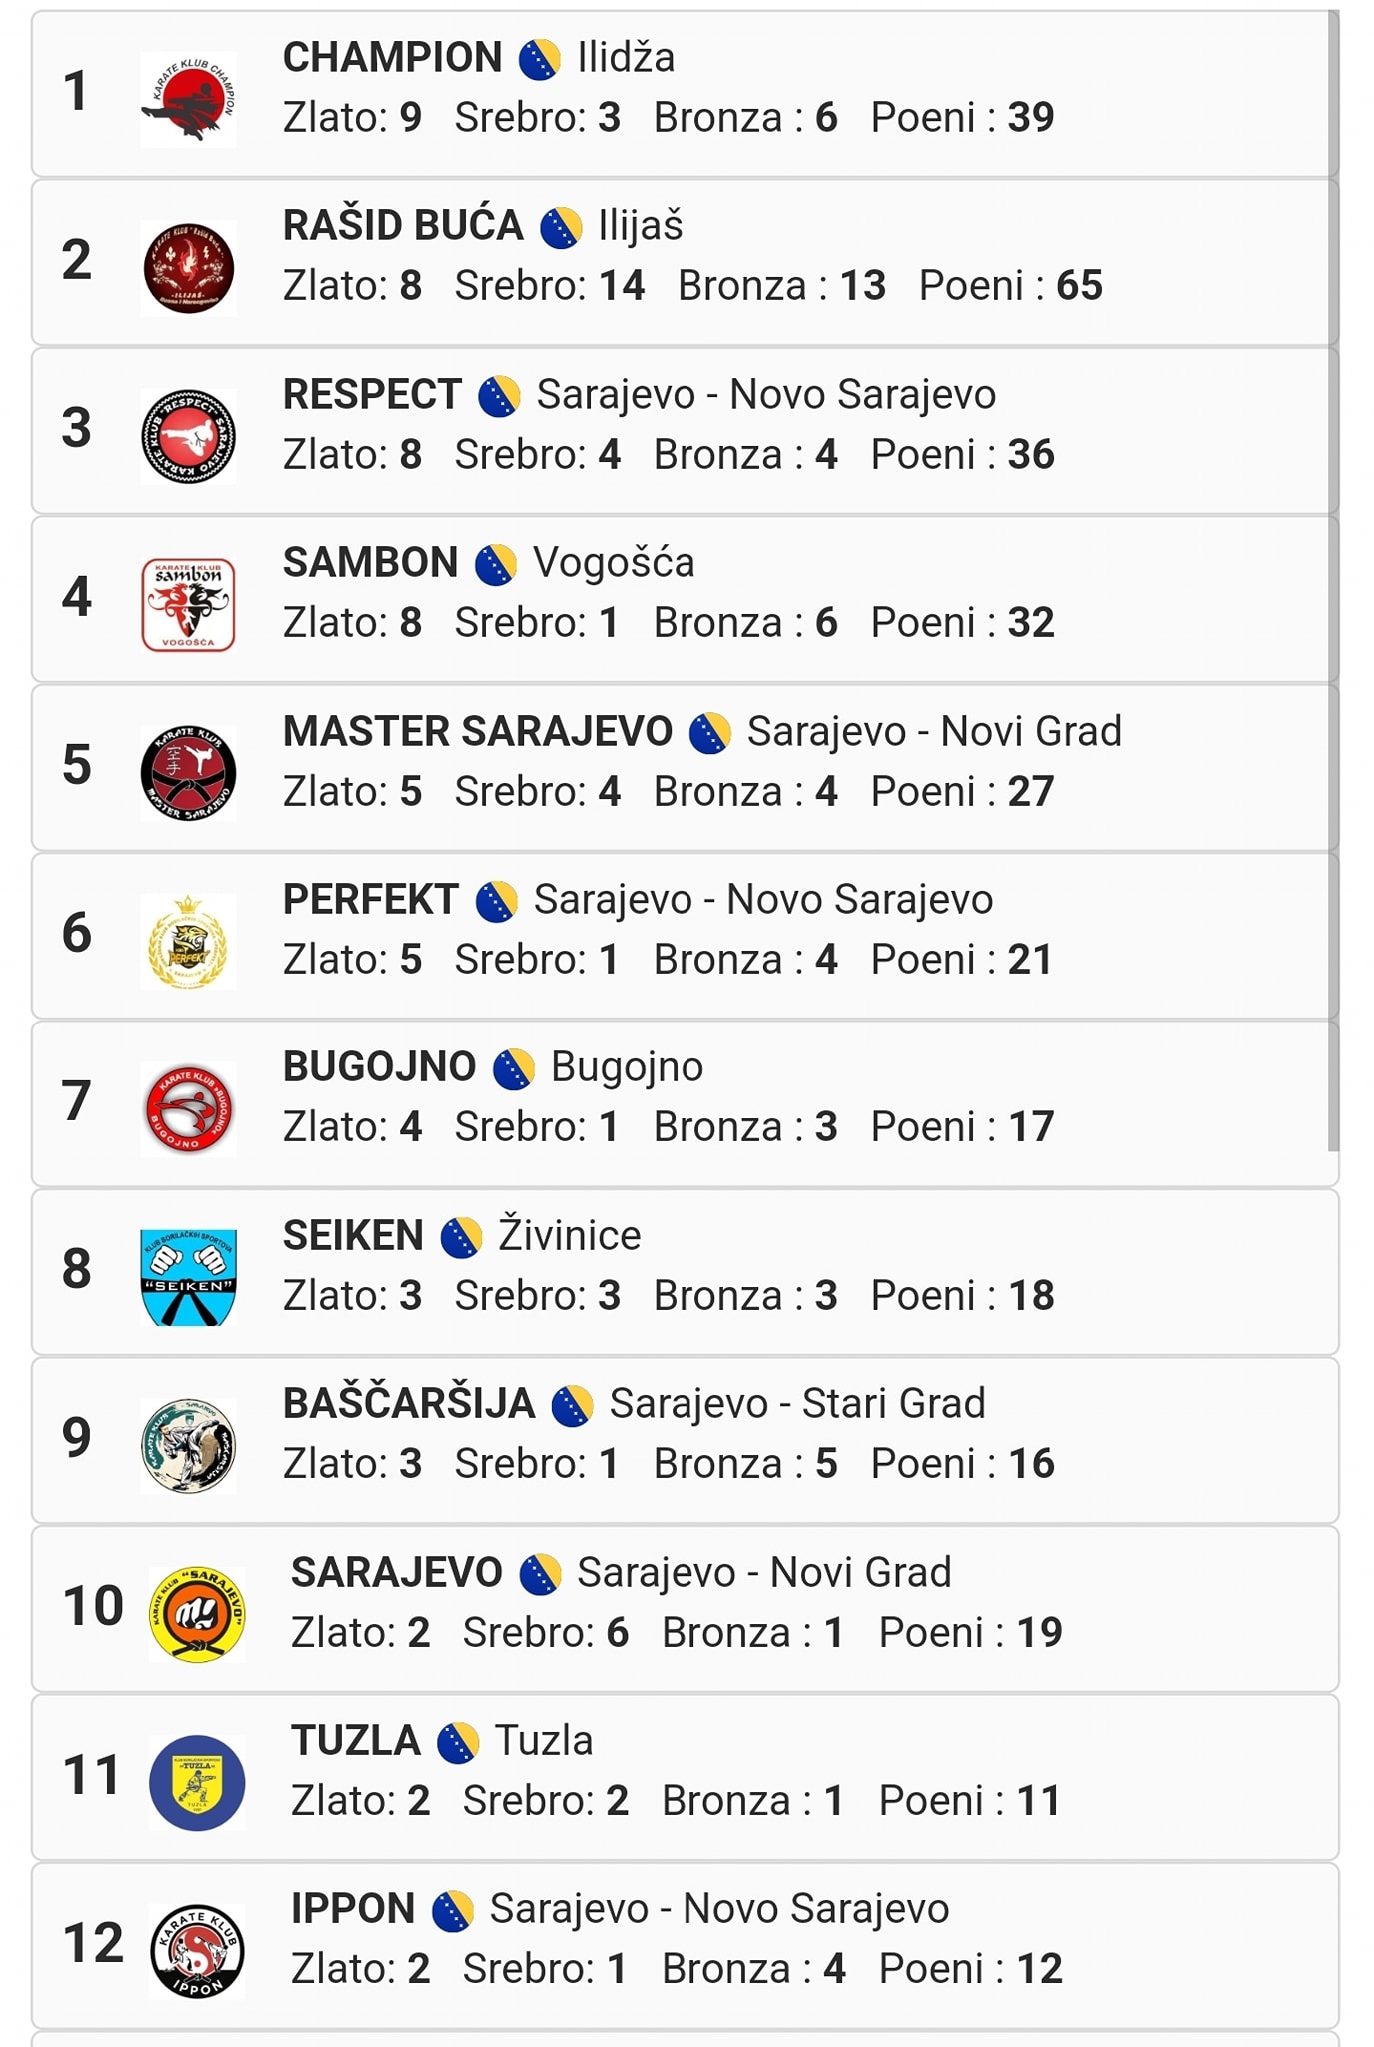Open the MASTER SARAJEVO club name

(x=477, y=732)
